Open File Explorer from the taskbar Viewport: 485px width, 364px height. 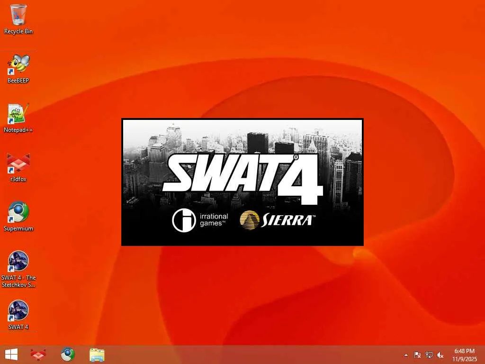97,355
